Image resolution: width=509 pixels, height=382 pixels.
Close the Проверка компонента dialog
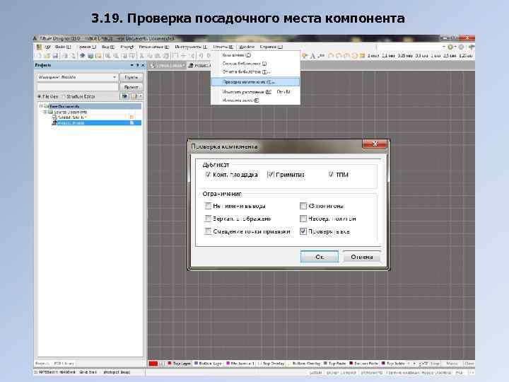tap(375, 144)
